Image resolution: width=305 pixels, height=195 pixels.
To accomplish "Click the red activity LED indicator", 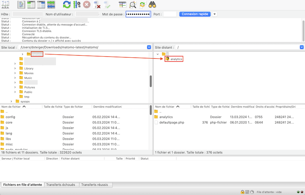I will (302, 192).
